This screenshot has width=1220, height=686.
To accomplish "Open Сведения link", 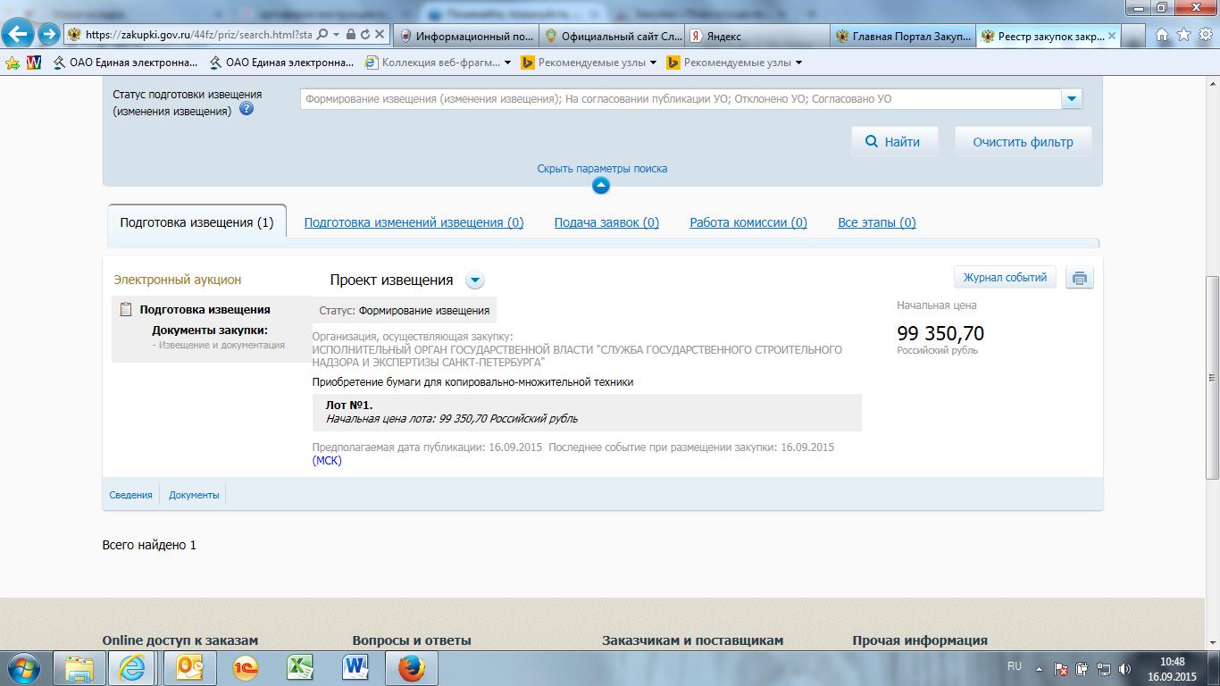I will click(130, 495).
